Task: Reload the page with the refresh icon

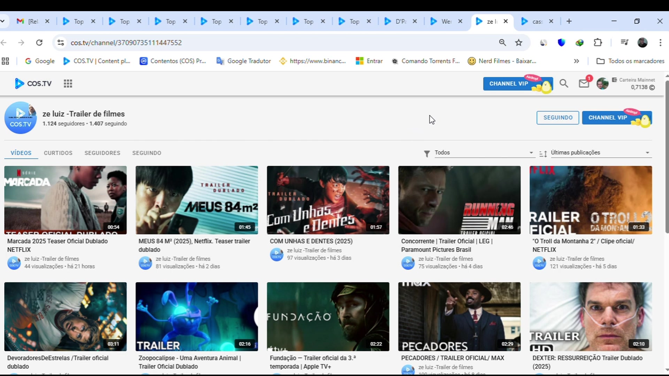Action: 39,42
